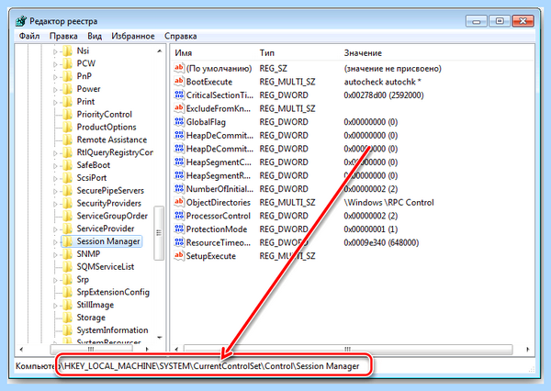Click the ResourceTimeo... DWORD icon

coord(179,242)
